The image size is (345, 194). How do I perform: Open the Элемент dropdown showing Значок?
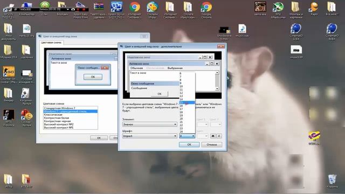coord(150,124)
